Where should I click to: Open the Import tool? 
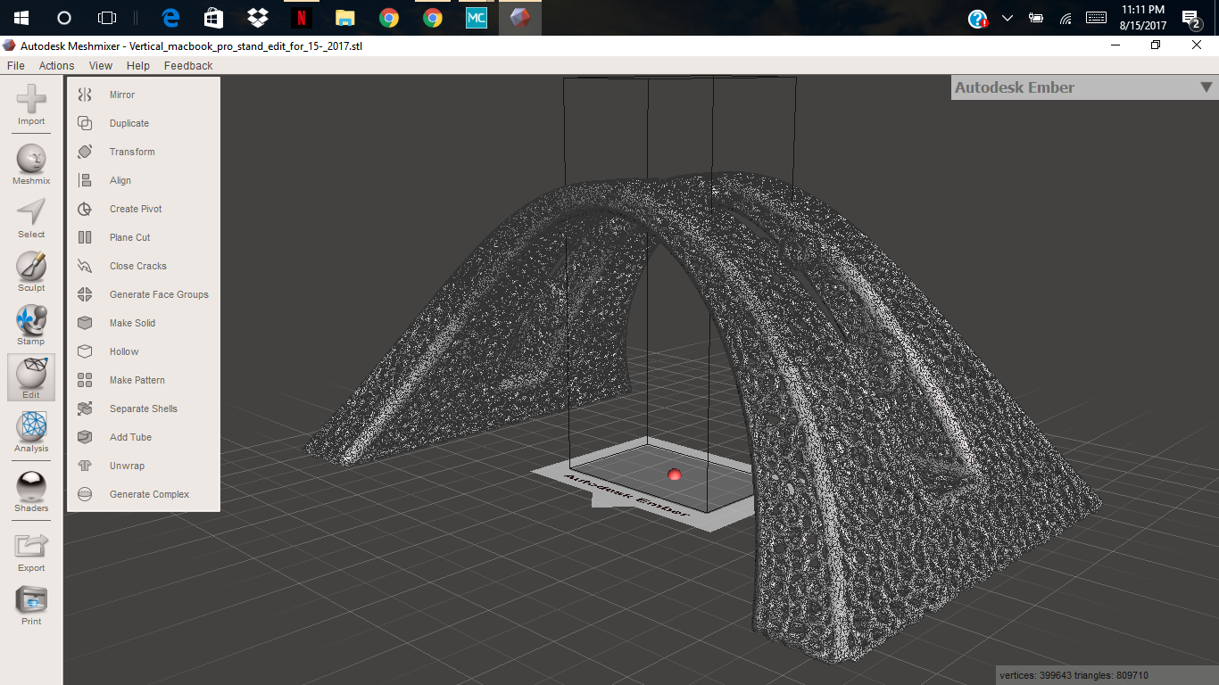point(31,105)
